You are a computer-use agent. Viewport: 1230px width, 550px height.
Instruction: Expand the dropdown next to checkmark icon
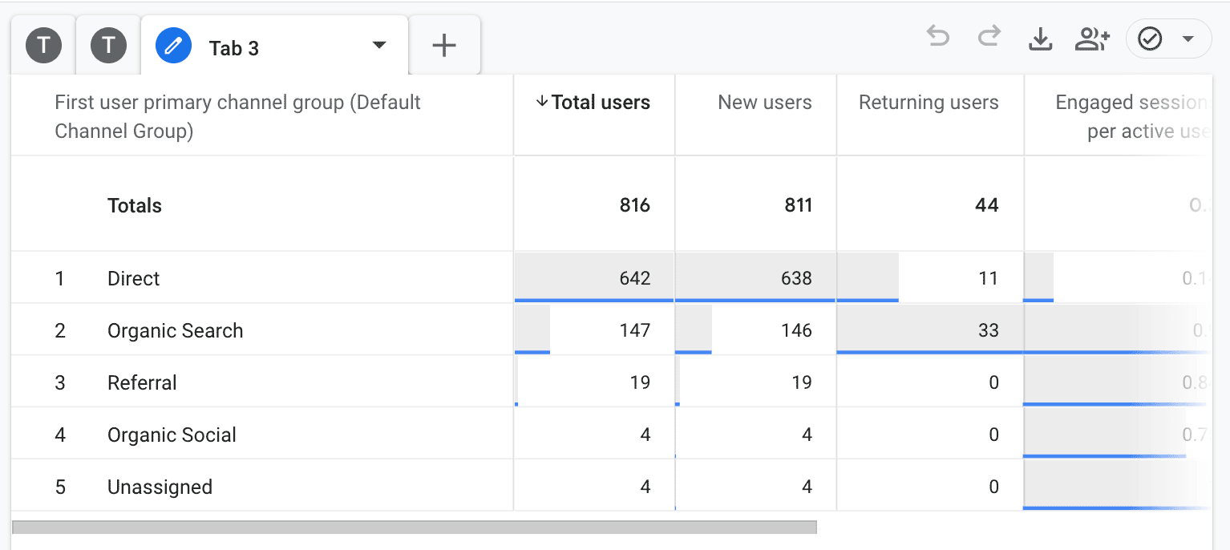coord(1188,39)
